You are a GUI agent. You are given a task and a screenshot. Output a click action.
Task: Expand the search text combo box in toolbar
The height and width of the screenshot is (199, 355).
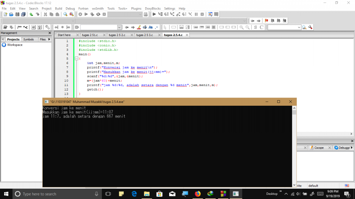[119, 27]
